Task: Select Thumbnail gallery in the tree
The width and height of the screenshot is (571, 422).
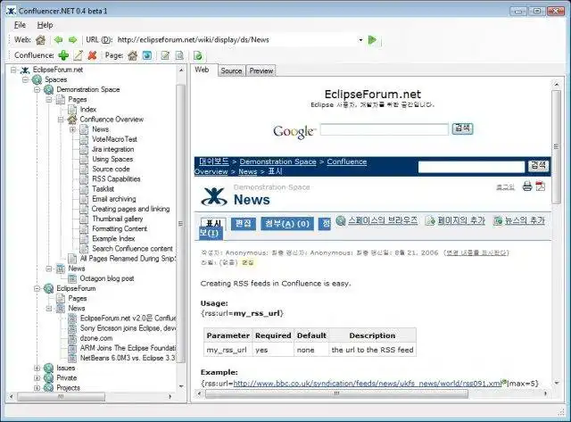Action: click(x=117, y=219)
